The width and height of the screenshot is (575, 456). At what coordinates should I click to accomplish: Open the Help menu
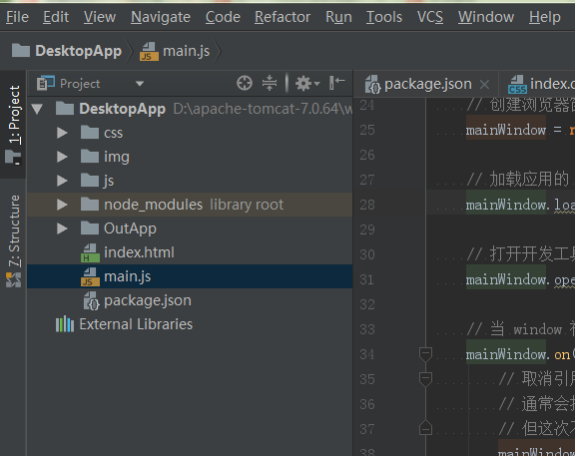(545, 17)
